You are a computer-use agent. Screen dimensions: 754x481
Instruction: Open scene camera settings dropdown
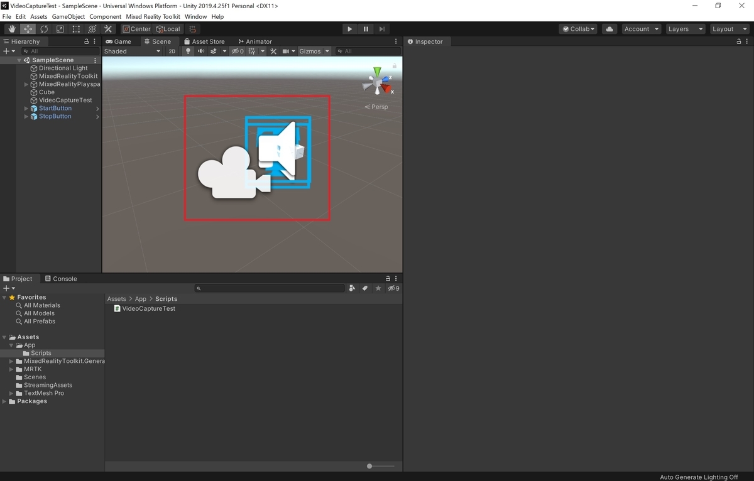288,51
